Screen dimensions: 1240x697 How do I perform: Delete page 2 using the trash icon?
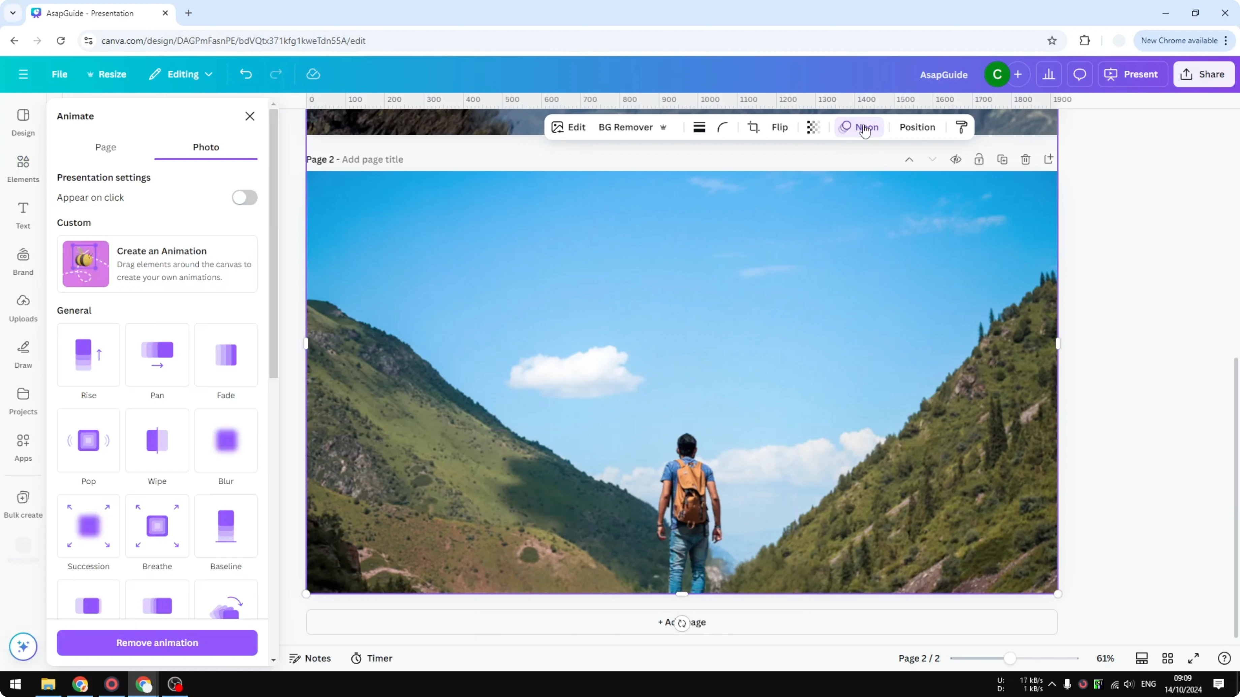point(1025,159)
